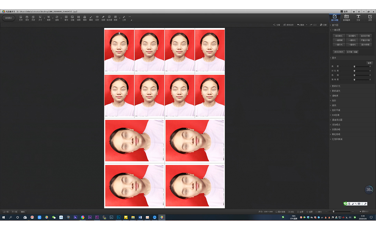Click the 批处理 batch processing icon
Screen dimensions: 376x232
tap(109, 18)
